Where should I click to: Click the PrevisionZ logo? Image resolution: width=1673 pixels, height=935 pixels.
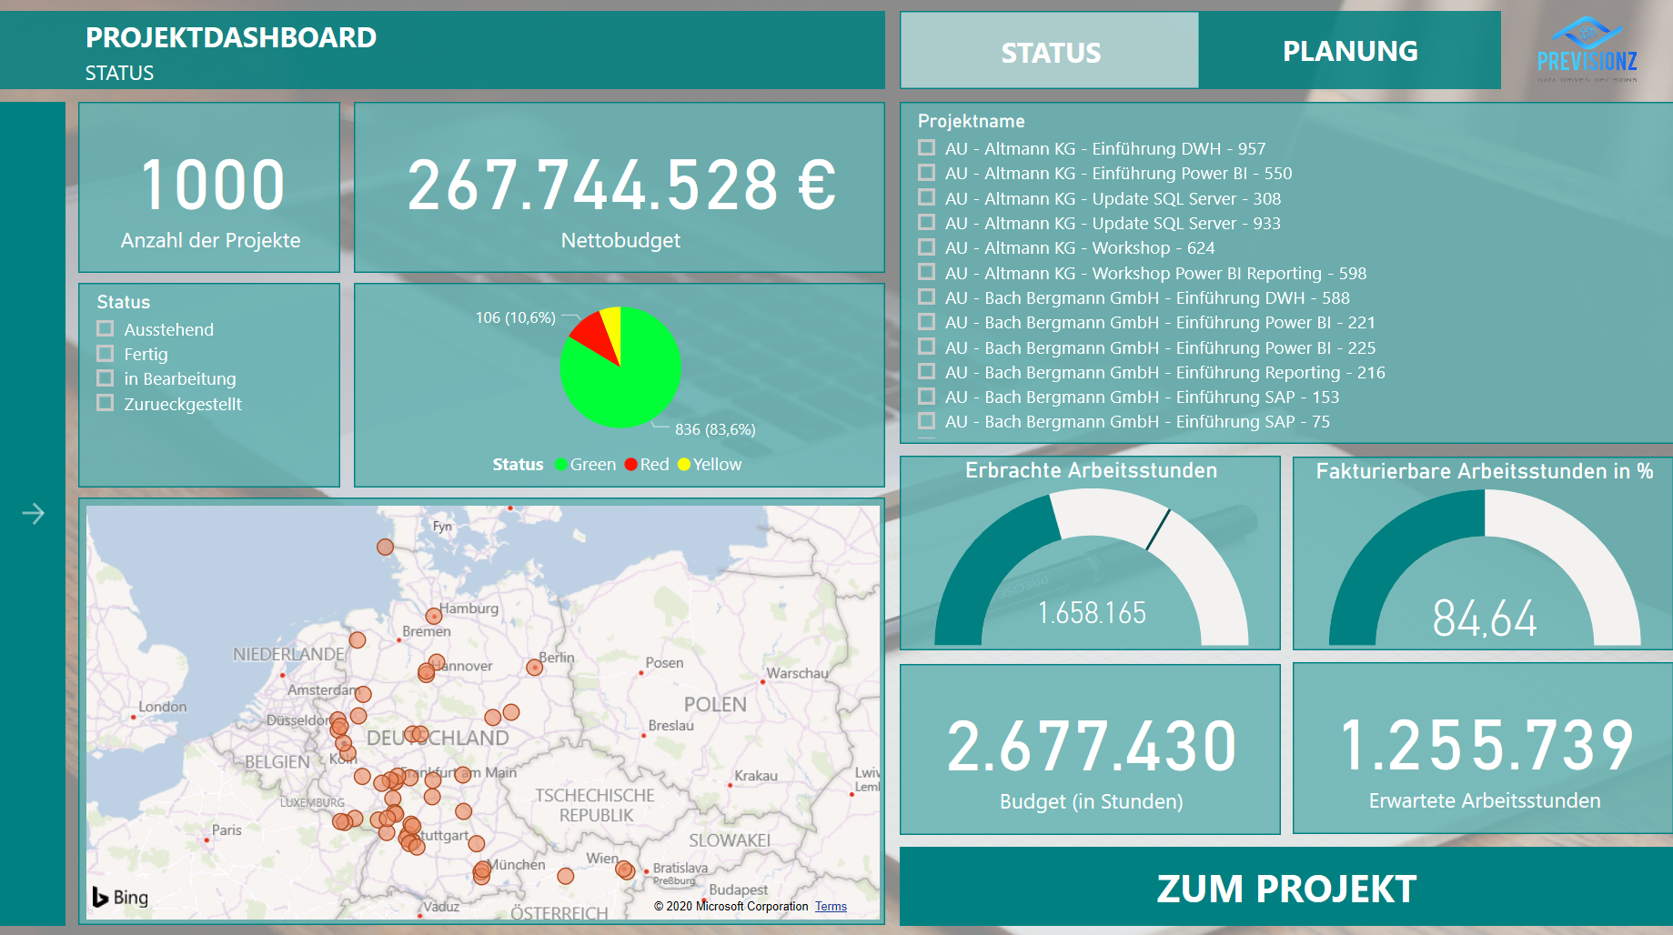pos(1587,50)
